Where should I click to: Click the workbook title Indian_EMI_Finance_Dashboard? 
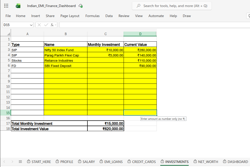(51, 6)
